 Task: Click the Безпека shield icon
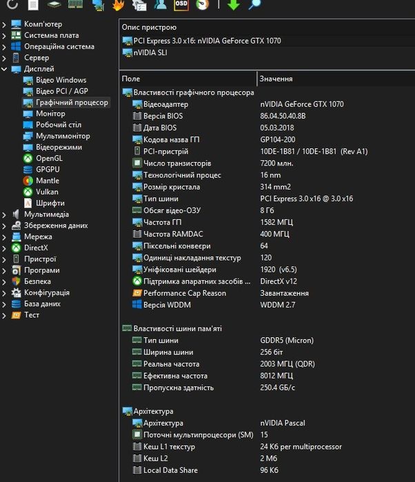(x=17, y=281)
